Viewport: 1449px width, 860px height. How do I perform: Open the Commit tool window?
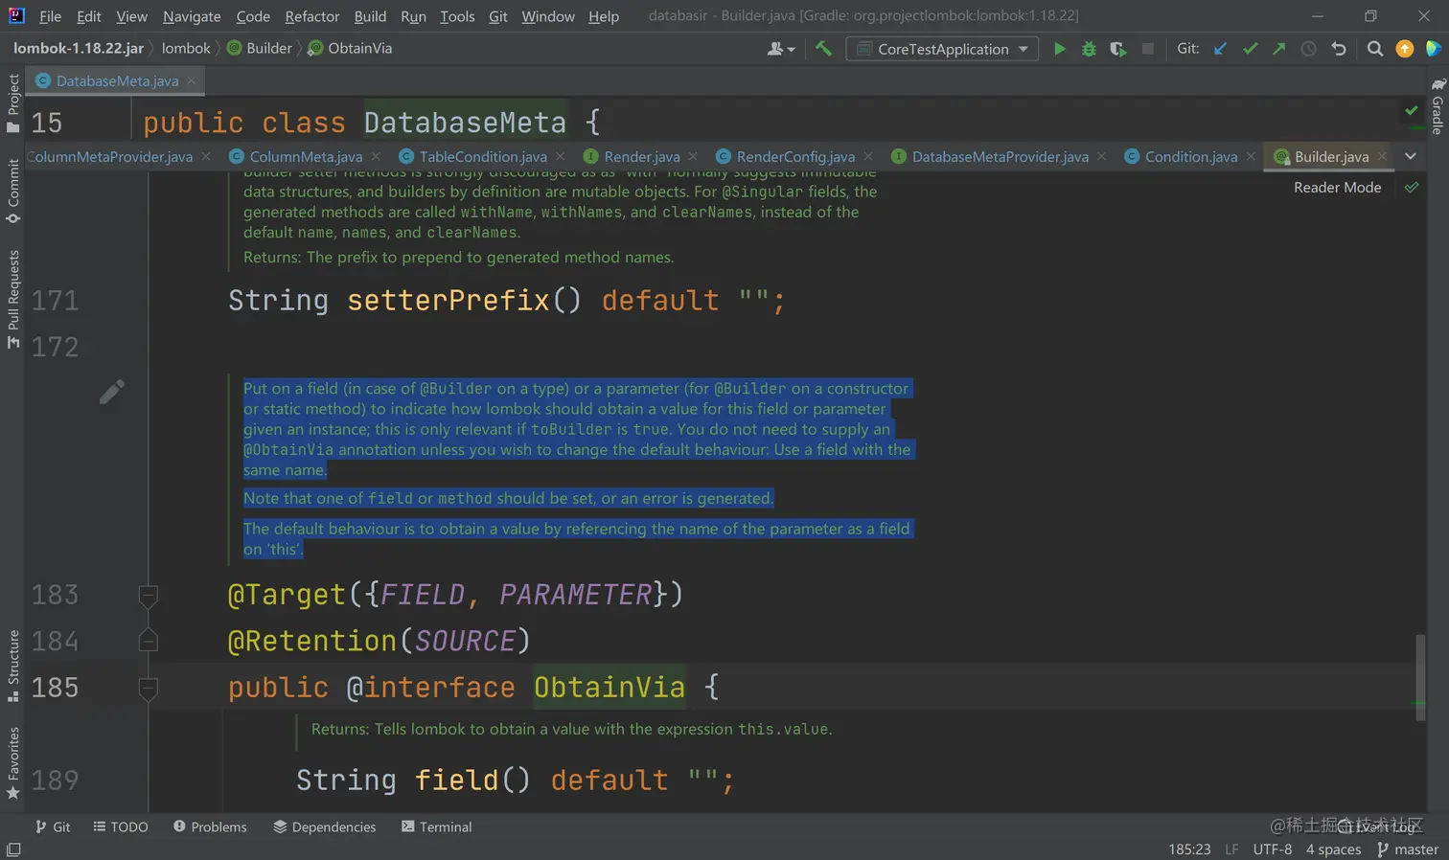[13, 191]
